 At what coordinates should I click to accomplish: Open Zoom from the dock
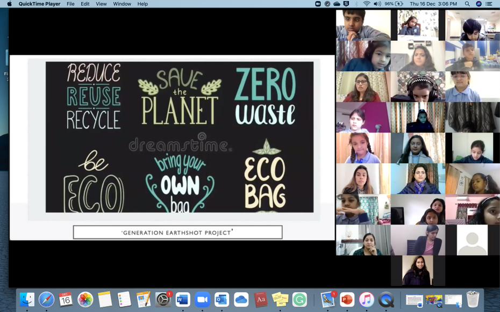pos(202,299)
